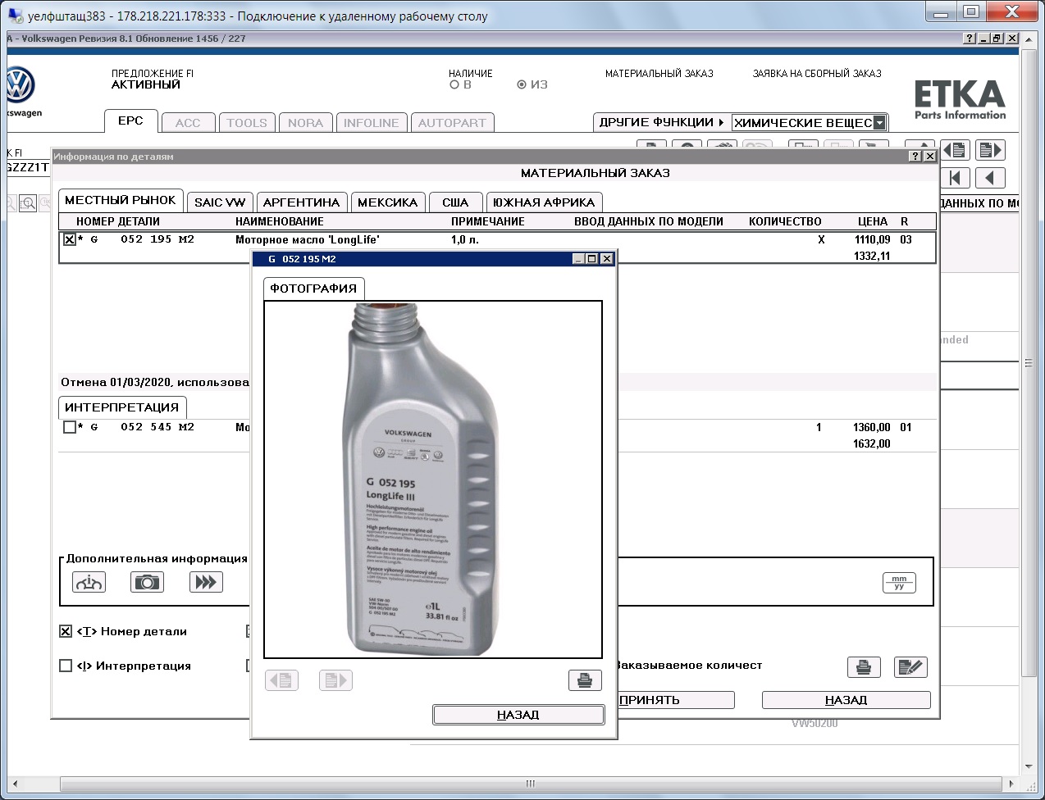The width and height of the screenshot is (1045, 800).
Task: Click the ЦЕНА column header
Action: click(873, 221)
